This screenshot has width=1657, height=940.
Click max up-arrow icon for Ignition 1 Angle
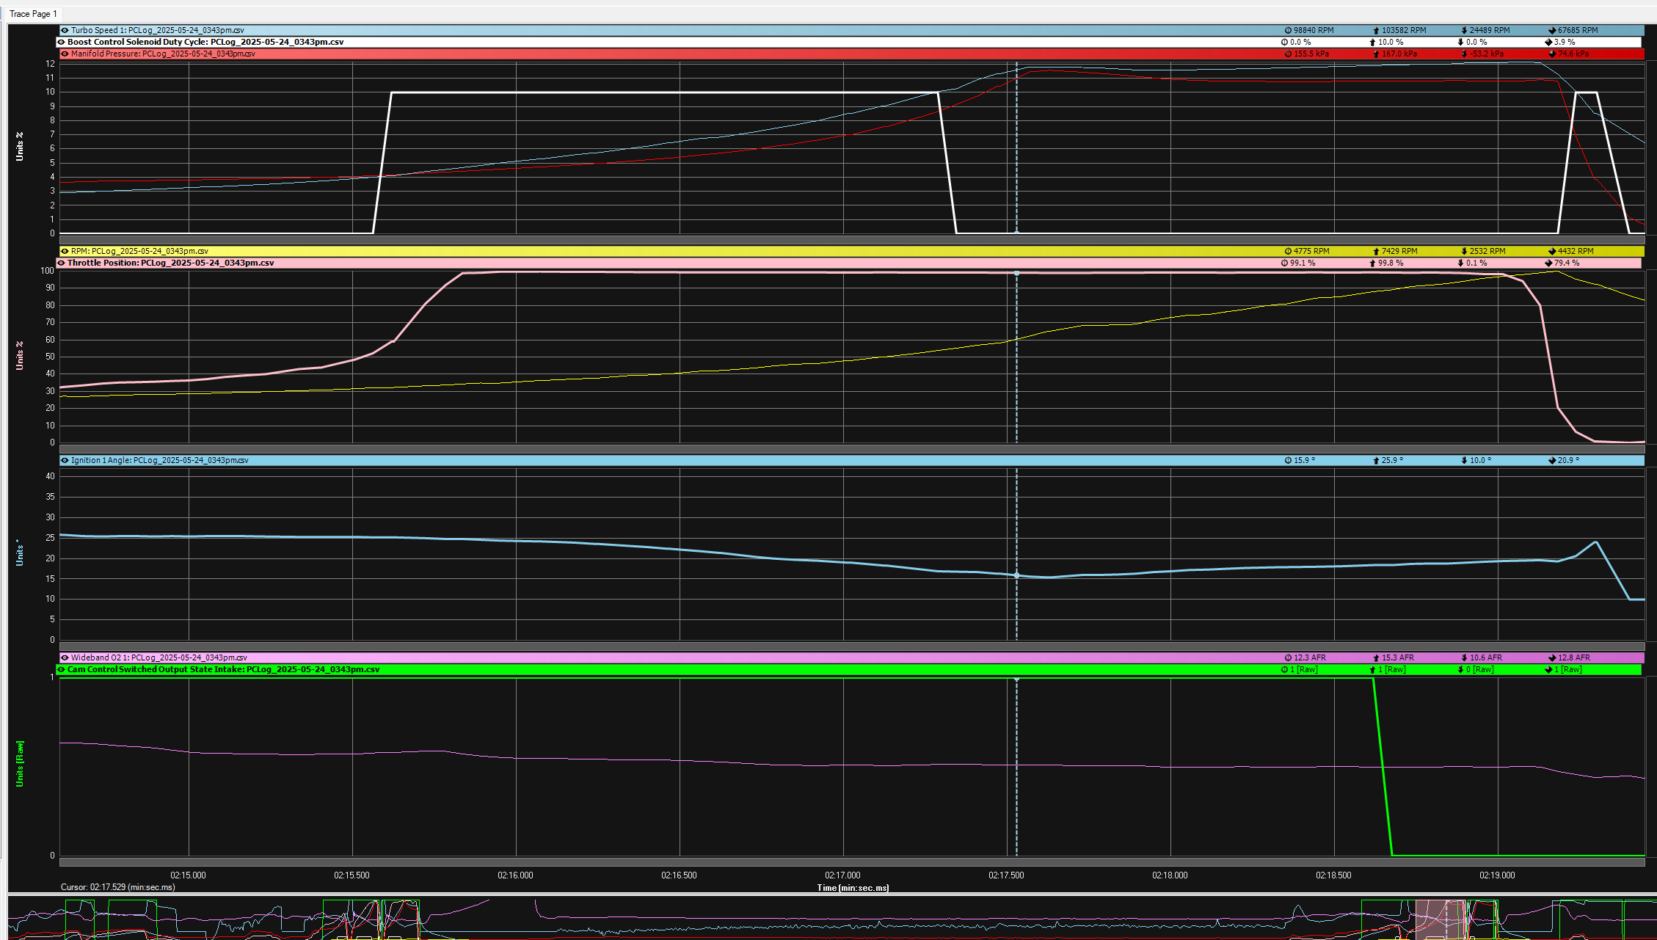click(1376, 460)
